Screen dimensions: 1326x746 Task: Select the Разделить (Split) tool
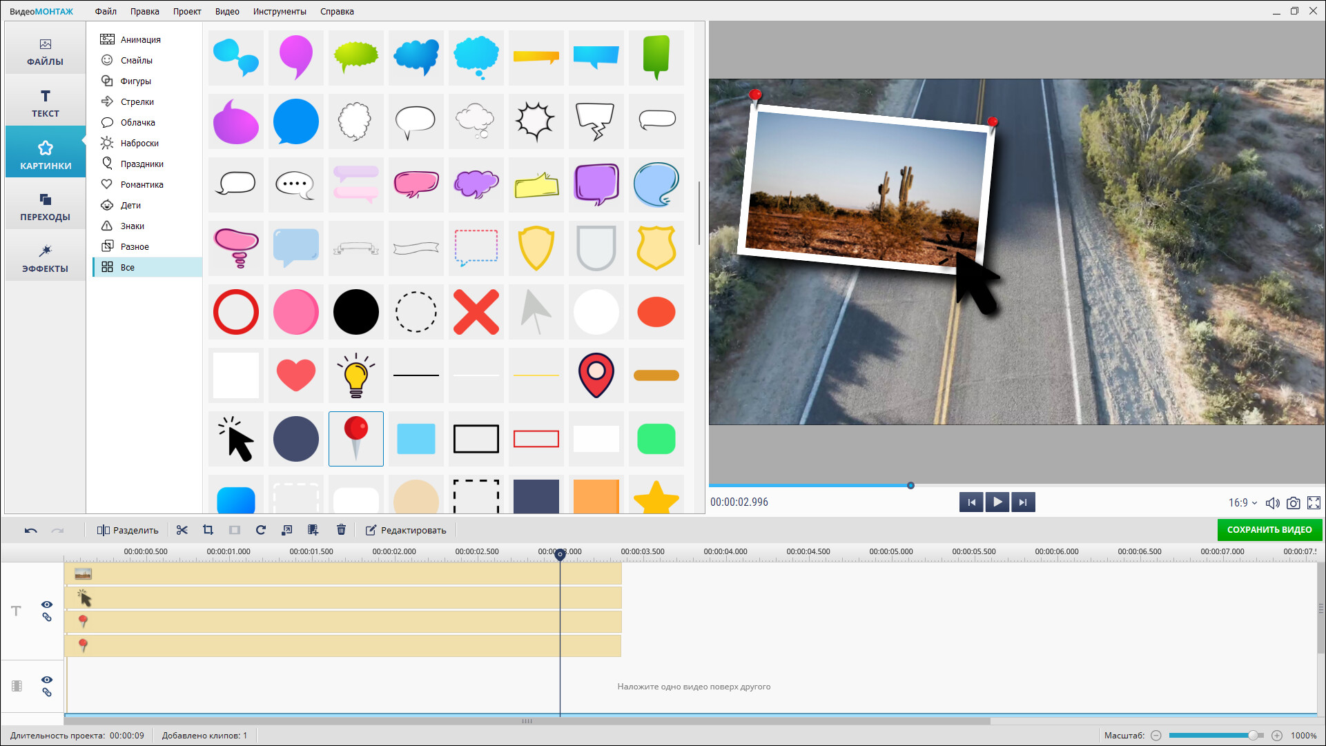pyautogui.click(x=128, y=530)
